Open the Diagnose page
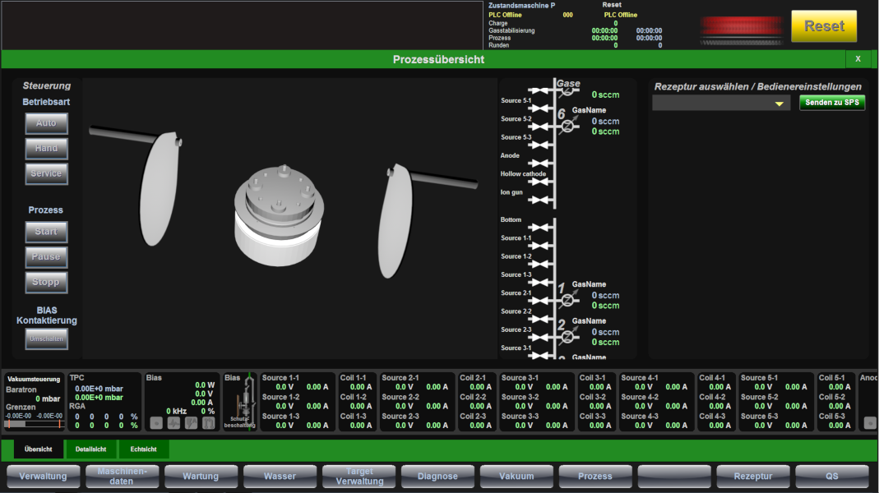The height and width of the screenshot is (493, 879). [437, 477]
